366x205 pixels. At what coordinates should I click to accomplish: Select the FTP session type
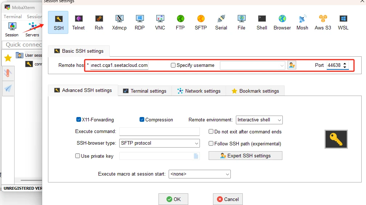pos(180,23)
